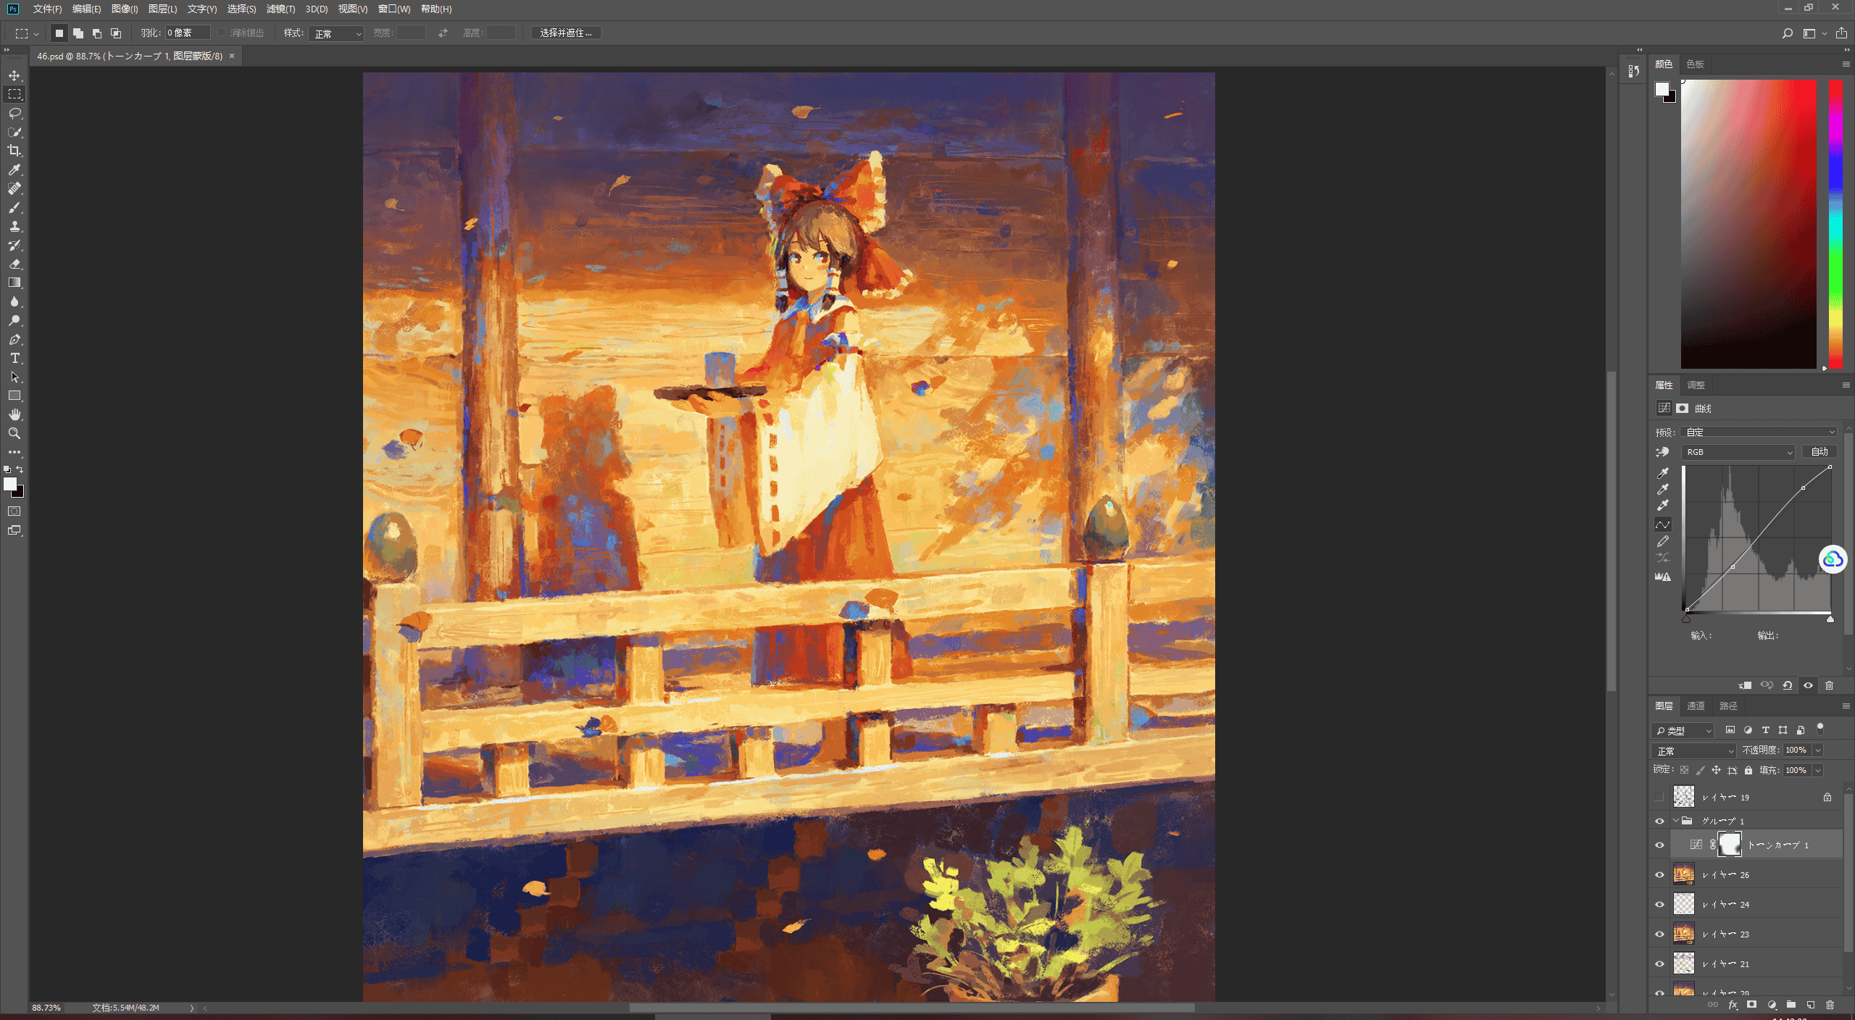Hide the レイヤー 24 layer
The width and height of the screenshot is (1855, 1020).
tap(1659, 905)
